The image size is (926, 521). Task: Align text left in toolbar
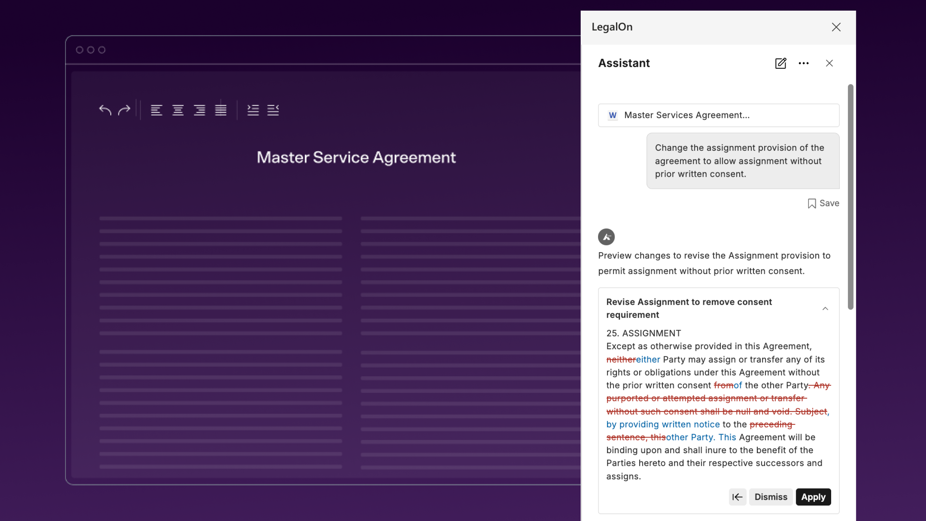156,110
